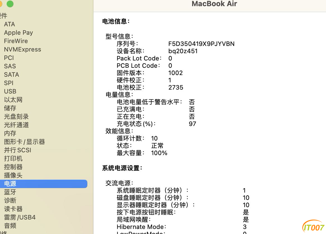Select 储存 in the sidebar

(10, 108)
